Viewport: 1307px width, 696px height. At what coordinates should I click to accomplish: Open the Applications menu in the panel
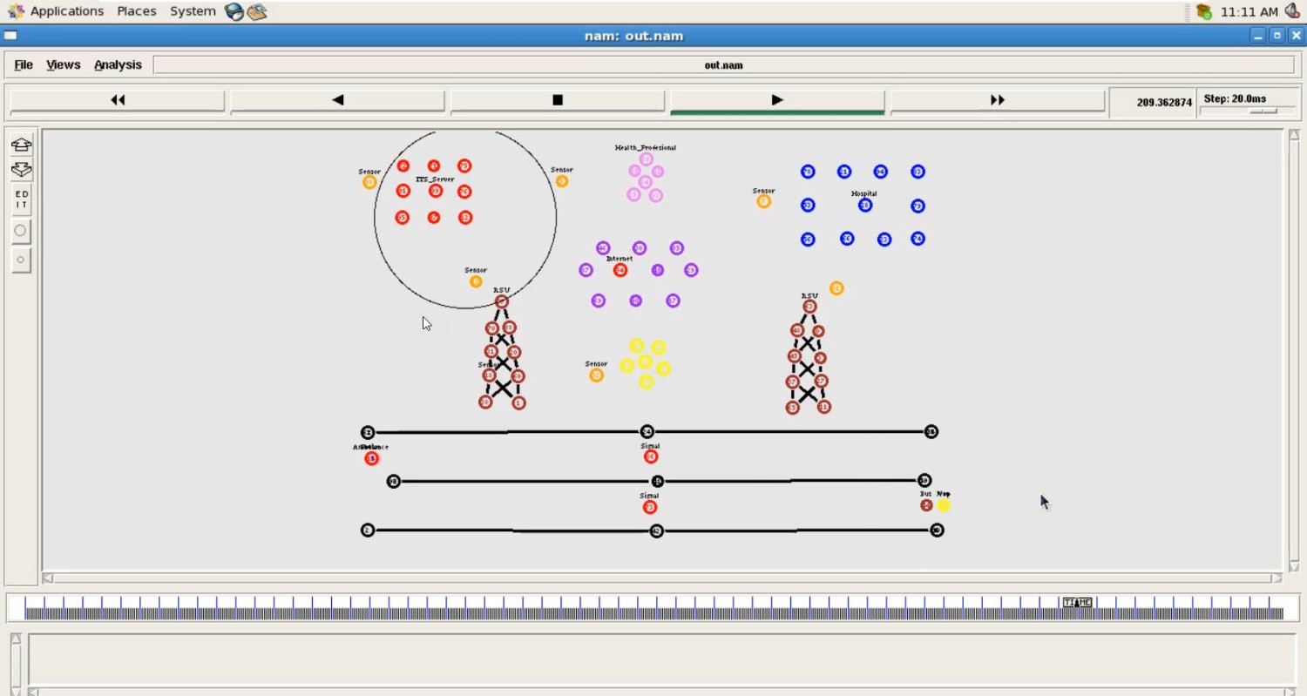pos(66,11)
